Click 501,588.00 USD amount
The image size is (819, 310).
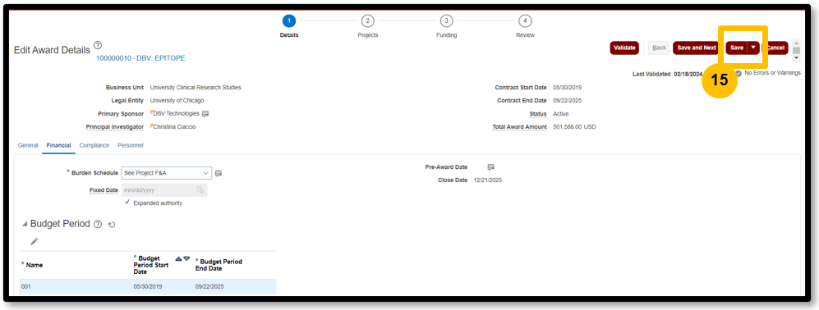574,127
